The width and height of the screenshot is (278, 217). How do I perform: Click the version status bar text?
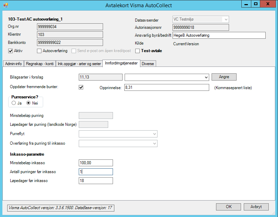61,208
